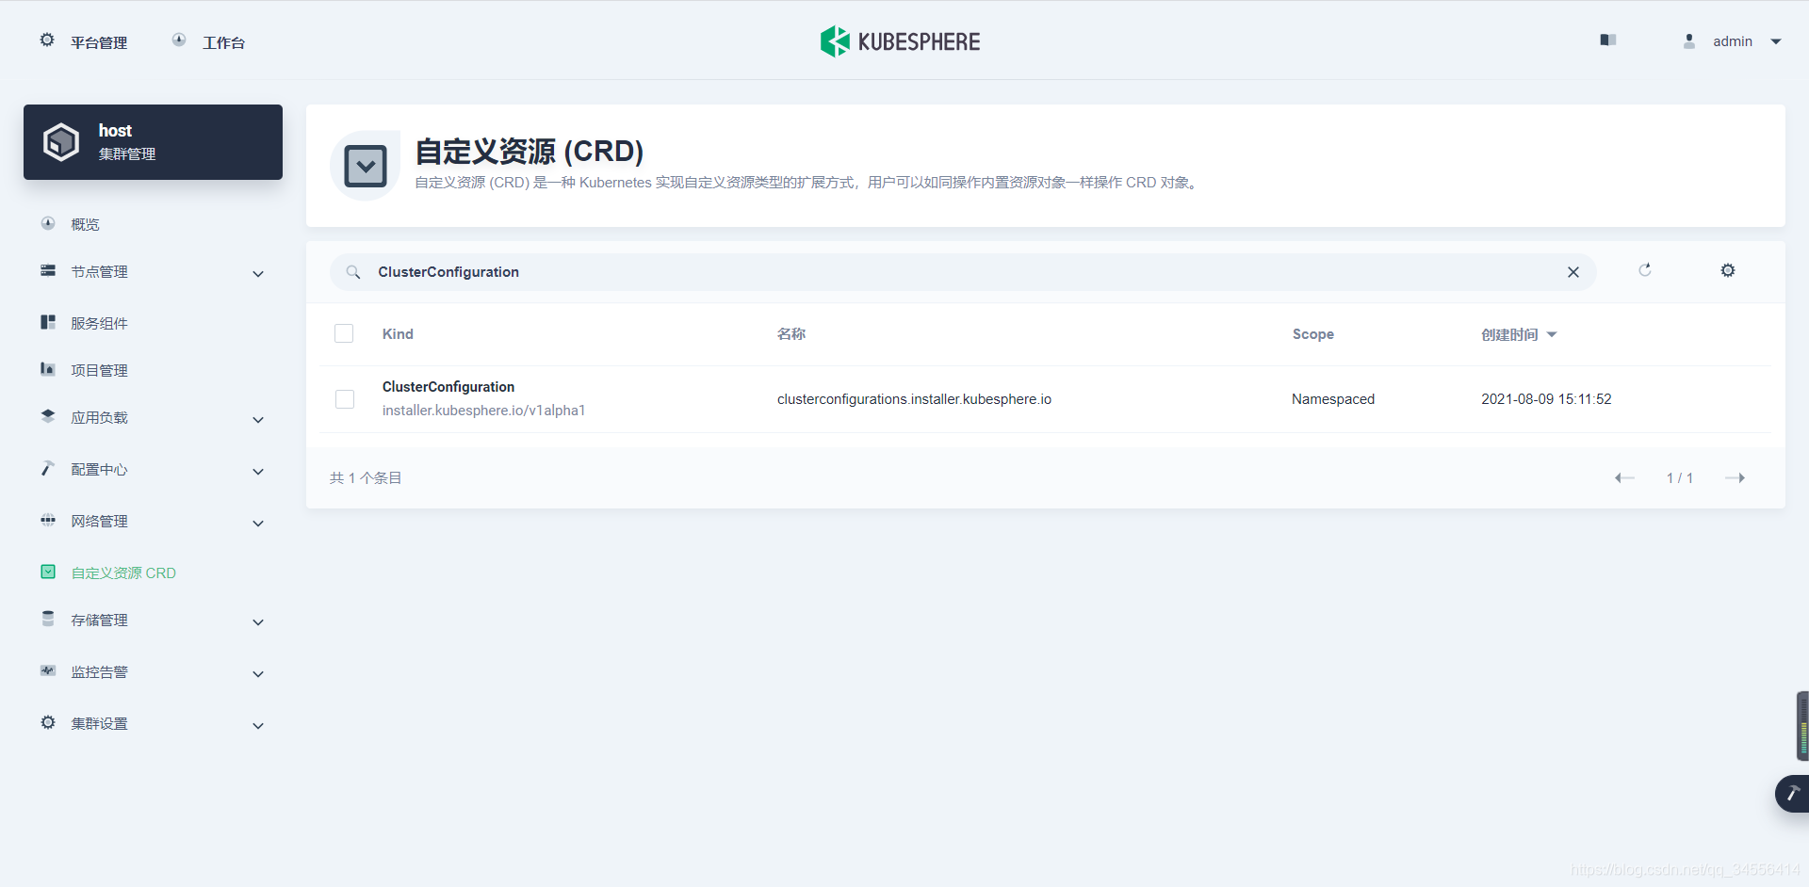The image size is (1809, 887).
Task: Click the CRD page header icon
Action: pos(366,166)
